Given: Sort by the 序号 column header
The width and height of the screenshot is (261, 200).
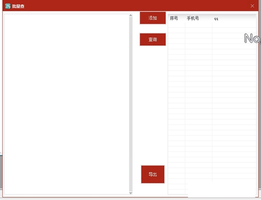Looking at the screenshot, I should coord(174,18).
